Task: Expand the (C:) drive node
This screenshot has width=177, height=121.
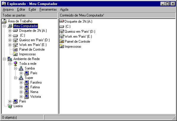Action: pos(10,35)
